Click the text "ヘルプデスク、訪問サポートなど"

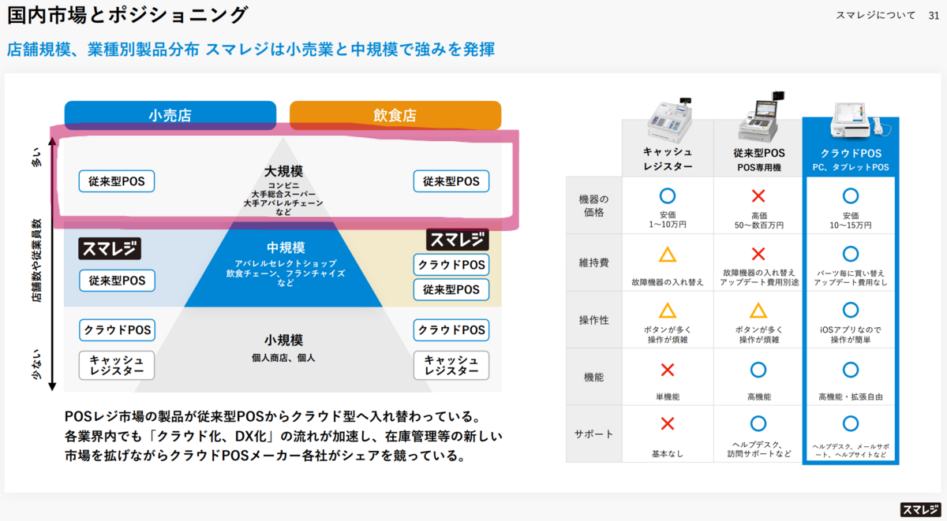[x=758, y=448]
